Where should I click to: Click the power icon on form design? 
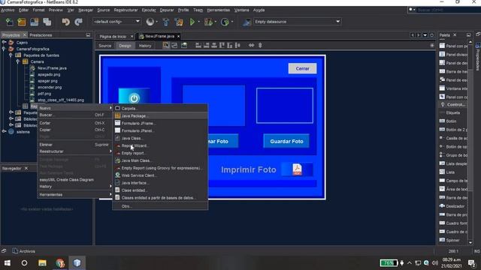[x=134, y=98]
